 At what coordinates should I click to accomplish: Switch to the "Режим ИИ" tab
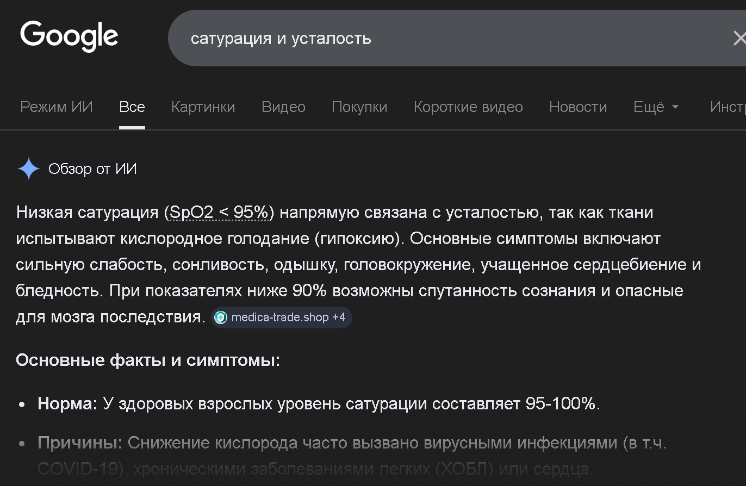[x=57, y=107]
